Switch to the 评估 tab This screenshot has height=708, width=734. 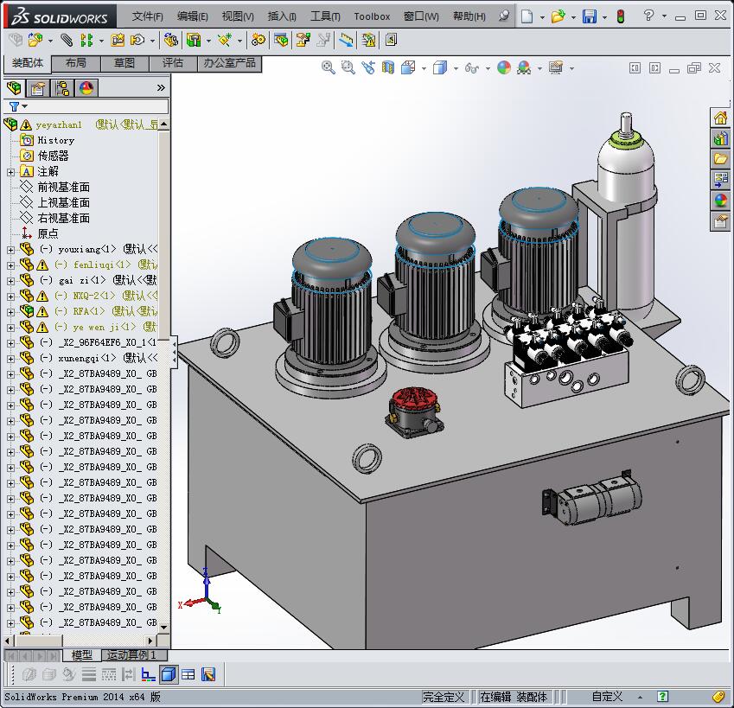pos(172,63)
